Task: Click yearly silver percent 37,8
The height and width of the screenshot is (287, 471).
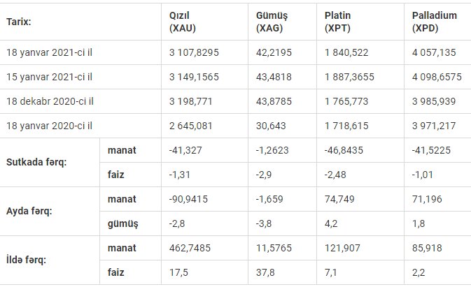Action: point(265,272)
